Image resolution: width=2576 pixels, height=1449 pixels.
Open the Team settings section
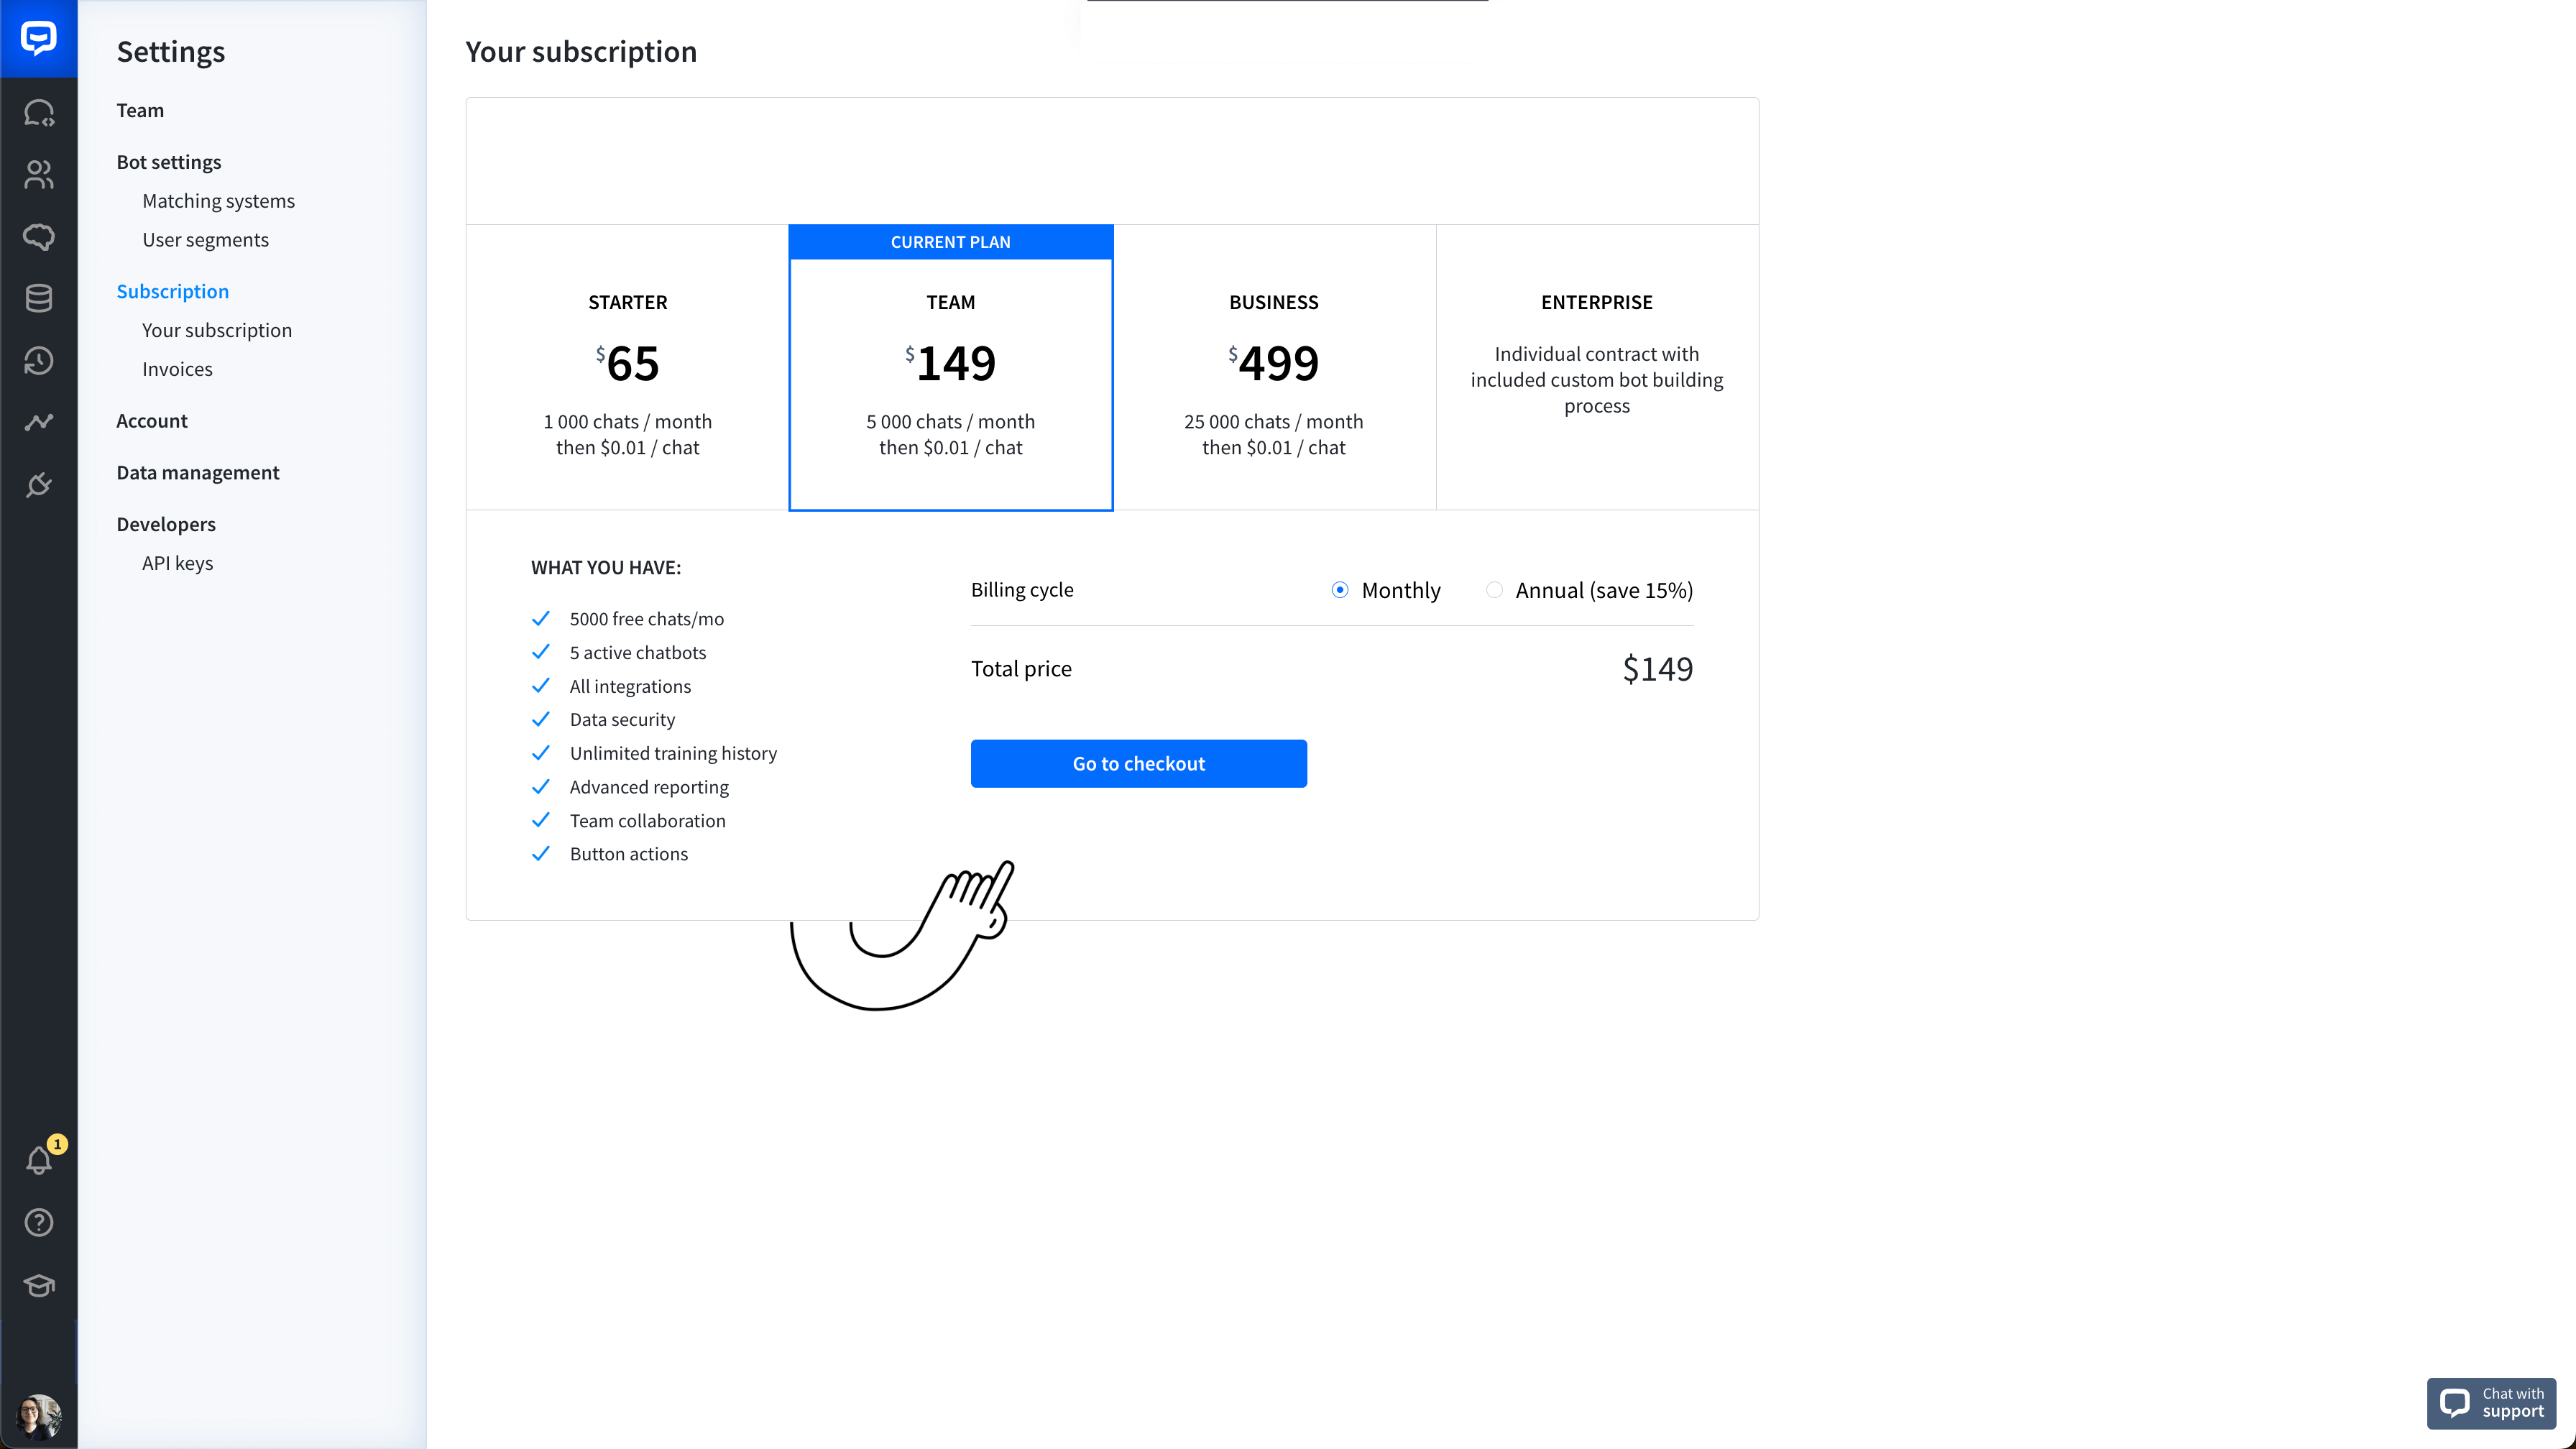pos(140,110)
